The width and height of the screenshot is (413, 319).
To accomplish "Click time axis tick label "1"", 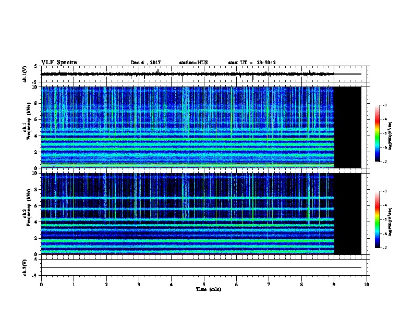I will coord(74,284).
